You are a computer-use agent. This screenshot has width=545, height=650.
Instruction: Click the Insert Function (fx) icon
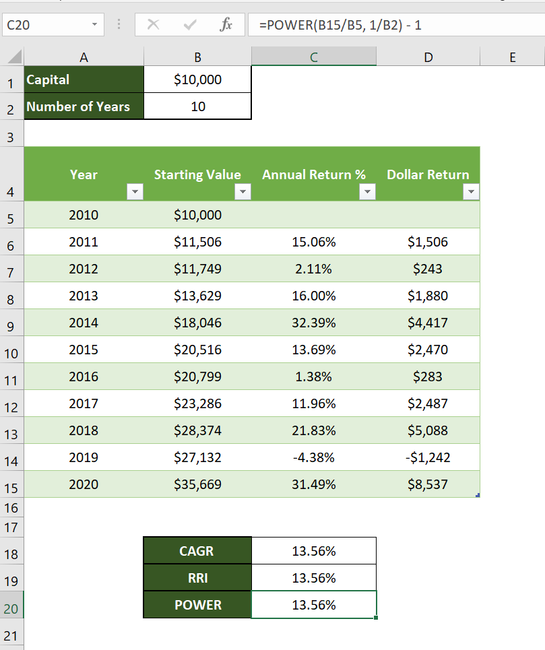[x=226, y=24]
